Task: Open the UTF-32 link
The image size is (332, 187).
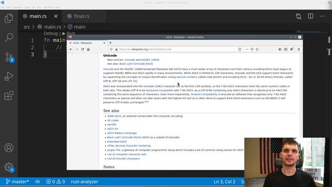Action: click(132, 81)
